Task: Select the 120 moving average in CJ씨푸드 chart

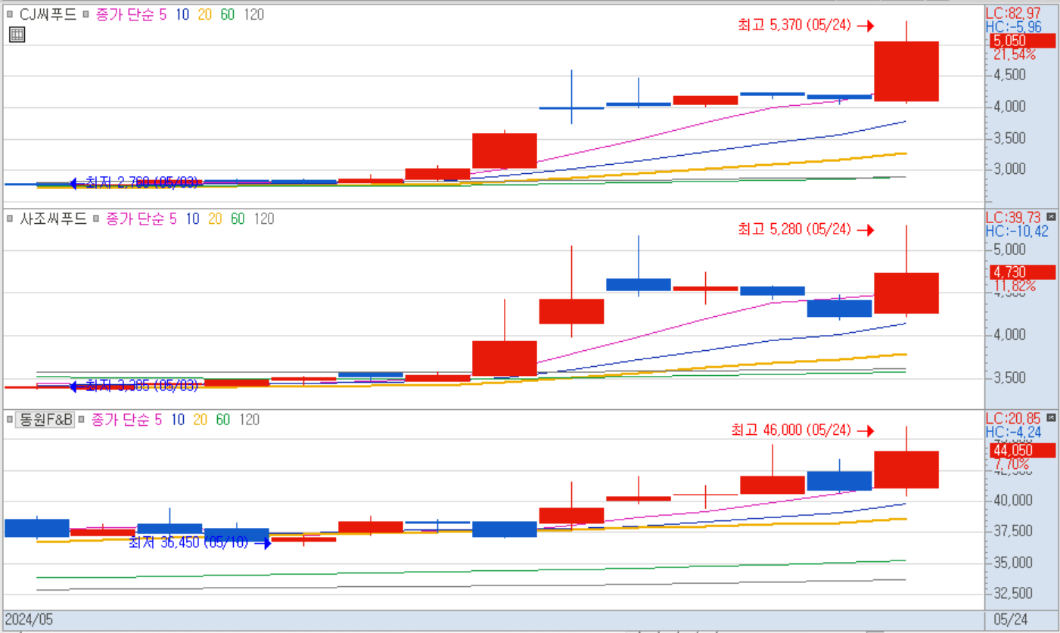Action: coord(254,14)
